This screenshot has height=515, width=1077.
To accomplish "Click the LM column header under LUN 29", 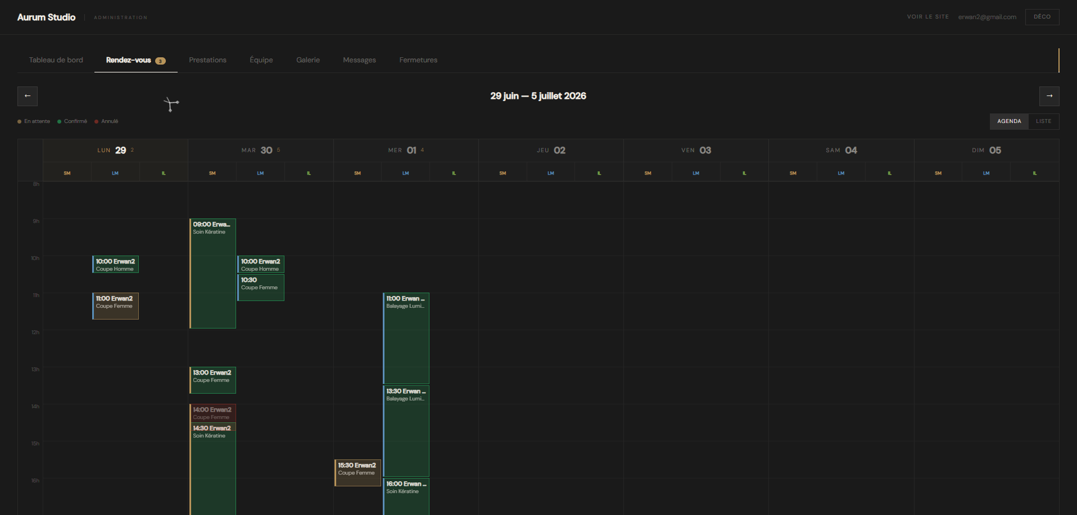I will pos(115,173).
